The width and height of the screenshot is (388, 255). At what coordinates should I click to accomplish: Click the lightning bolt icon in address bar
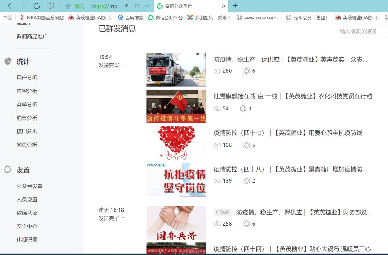point(126,6)
